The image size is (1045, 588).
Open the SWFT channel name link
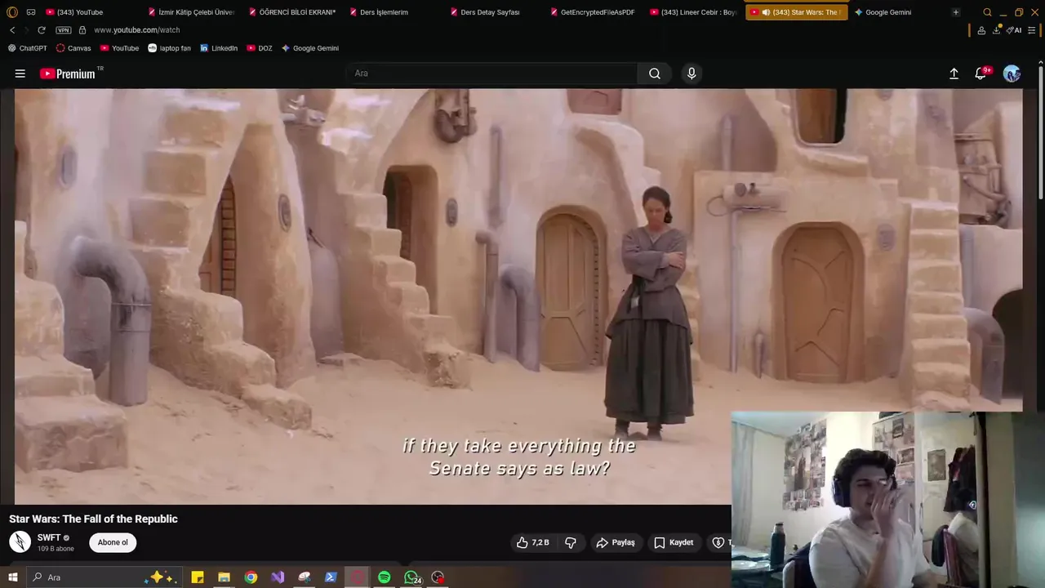(49, 538)
